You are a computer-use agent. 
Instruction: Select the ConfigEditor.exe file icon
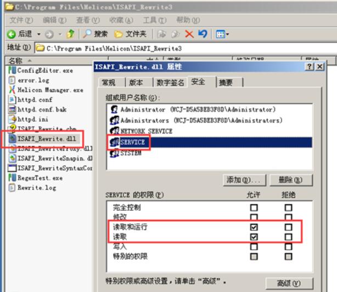12,70
